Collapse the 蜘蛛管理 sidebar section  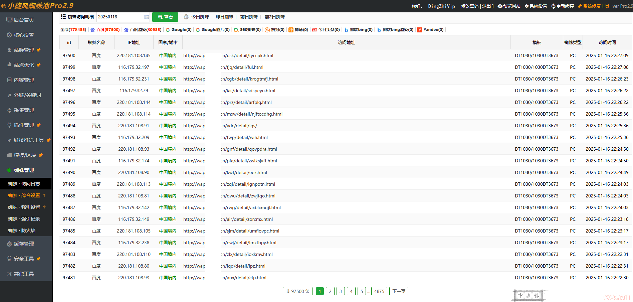tap(24, 170)
